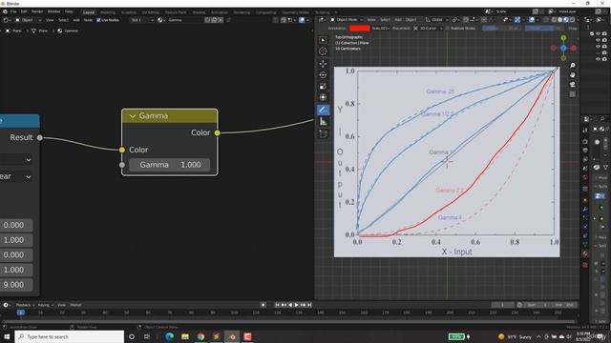
Task: Select the Scale tool in viewport toolbar
Action: 323,86
